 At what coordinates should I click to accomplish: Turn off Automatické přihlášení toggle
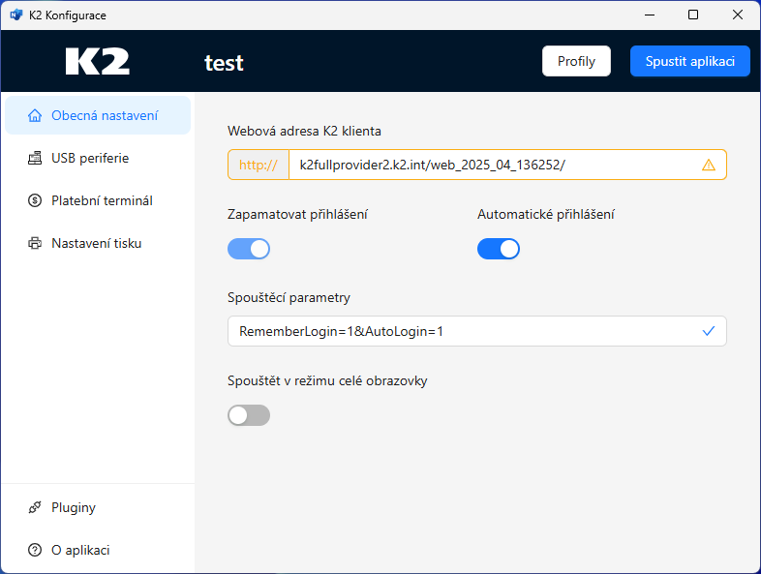click(499, 249)
